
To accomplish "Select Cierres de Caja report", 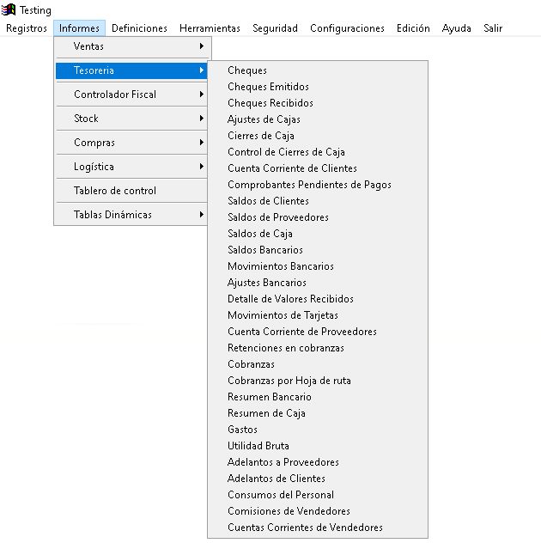I will [260, 136].
